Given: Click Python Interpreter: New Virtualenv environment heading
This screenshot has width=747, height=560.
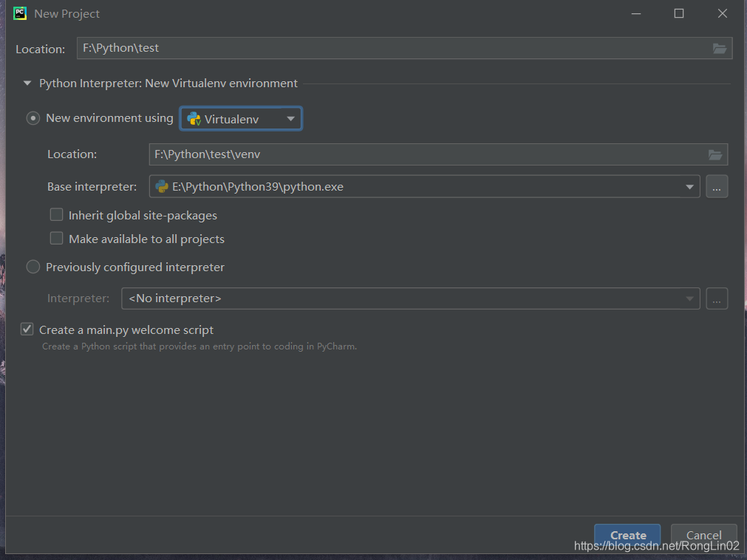Looking at the screenshot, I should tap(168, 83).
